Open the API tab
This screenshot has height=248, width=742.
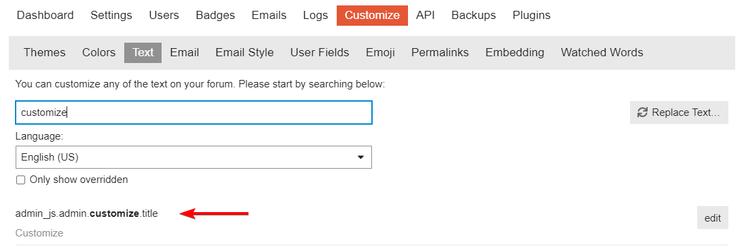426,15
